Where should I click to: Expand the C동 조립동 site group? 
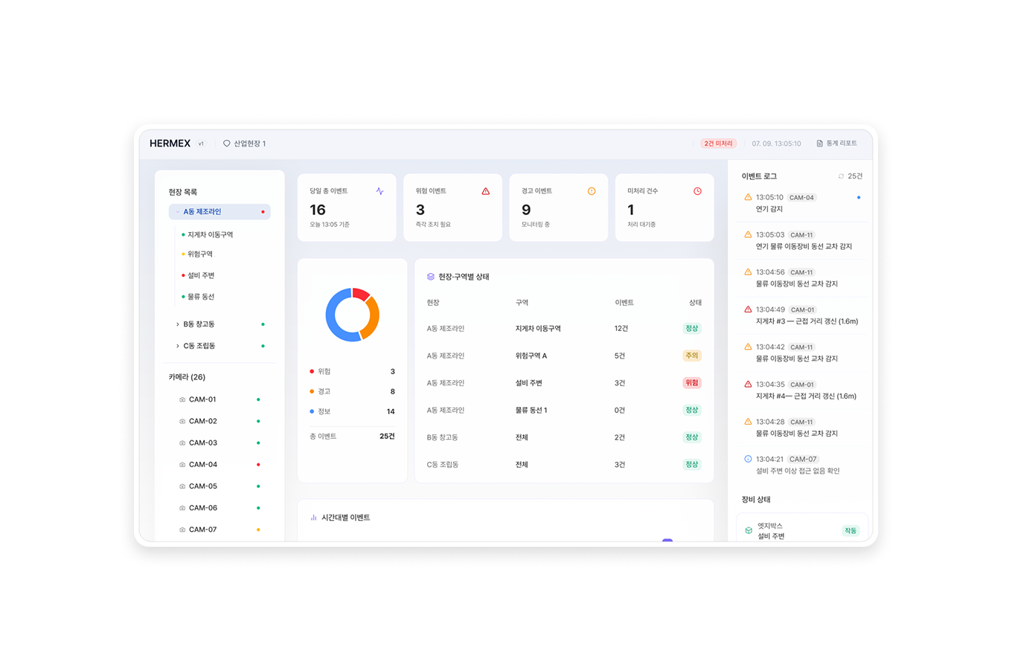coord(177,346)
